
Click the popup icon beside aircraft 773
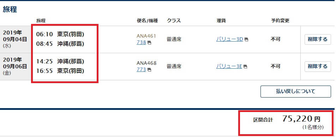click(149, 70)
